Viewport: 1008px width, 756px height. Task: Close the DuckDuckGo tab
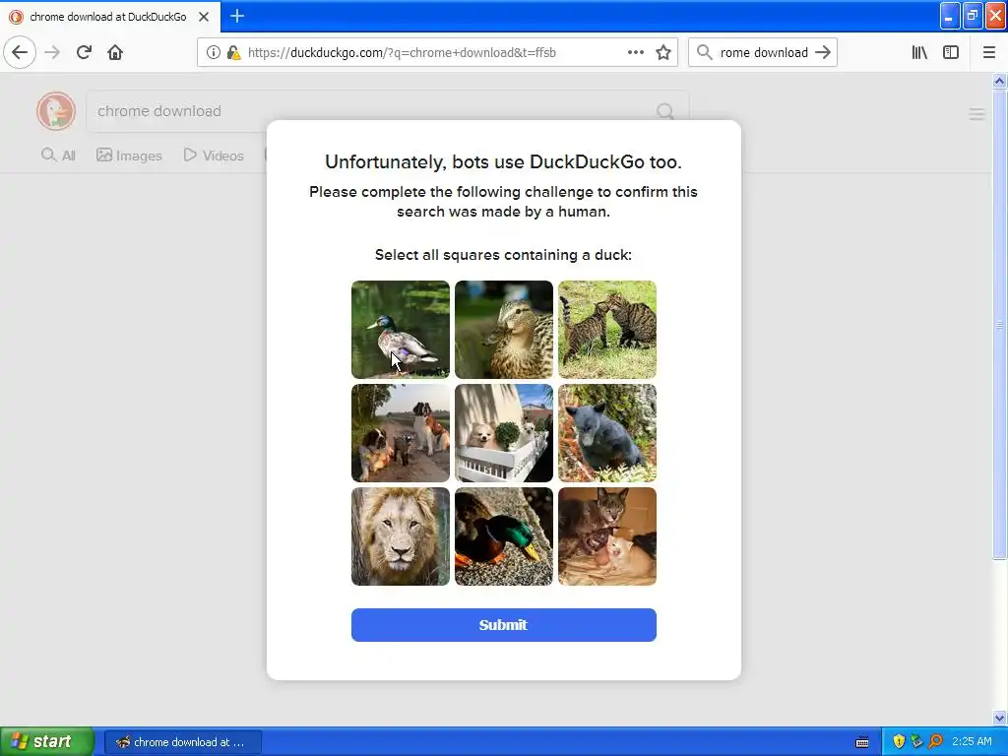[204, 17]
